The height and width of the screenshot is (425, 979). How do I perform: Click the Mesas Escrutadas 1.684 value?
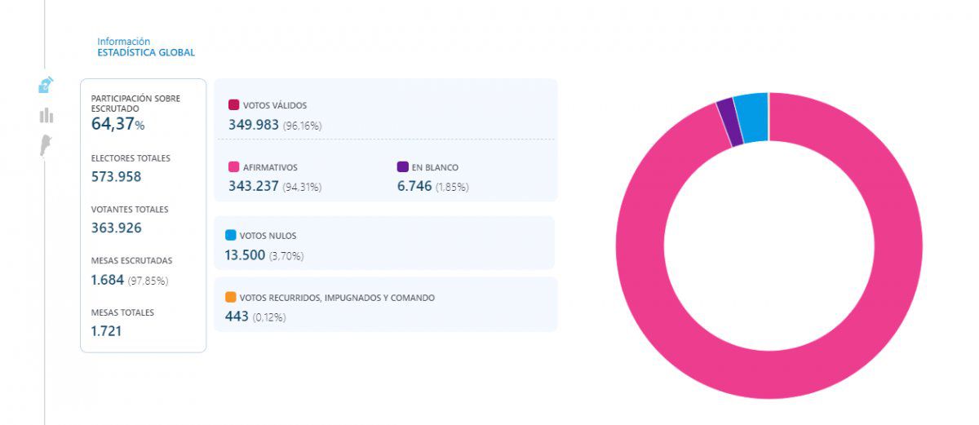point(108,281)
